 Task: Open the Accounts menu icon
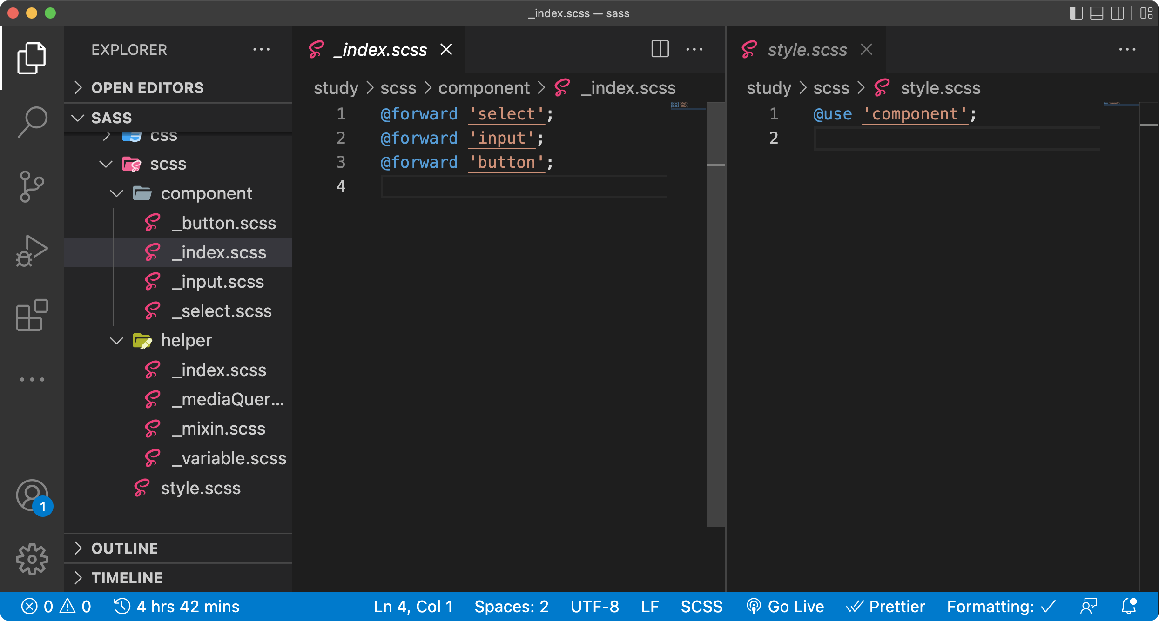(x=32, y=495)
